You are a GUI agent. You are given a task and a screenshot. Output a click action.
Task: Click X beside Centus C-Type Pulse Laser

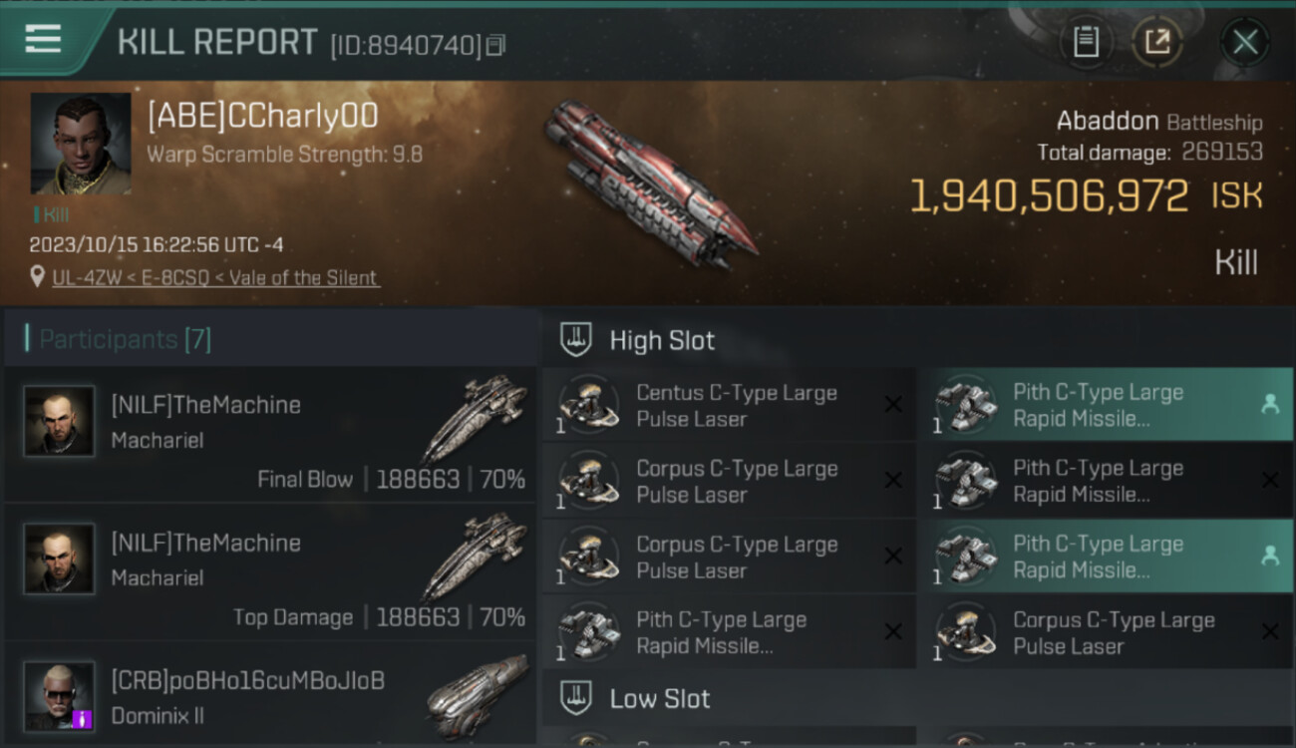[x=893, y=404]
